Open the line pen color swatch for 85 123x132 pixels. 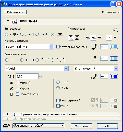click(114, 58)
